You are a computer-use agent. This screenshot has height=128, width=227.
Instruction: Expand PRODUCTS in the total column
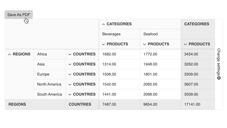click(185, 44)
